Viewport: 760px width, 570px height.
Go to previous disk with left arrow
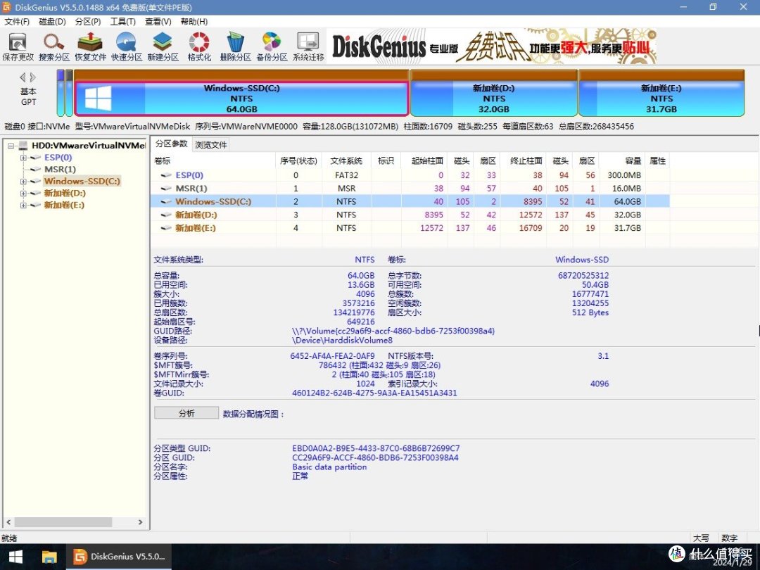[23, 77]
